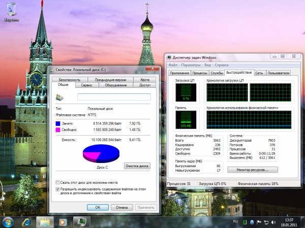Close the disk properties dialog
This screenshot has height=228, width=305.
click(152, 69)
